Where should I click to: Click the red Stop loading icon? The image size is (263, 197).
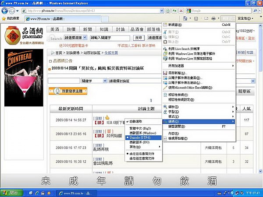coord(181,11)
